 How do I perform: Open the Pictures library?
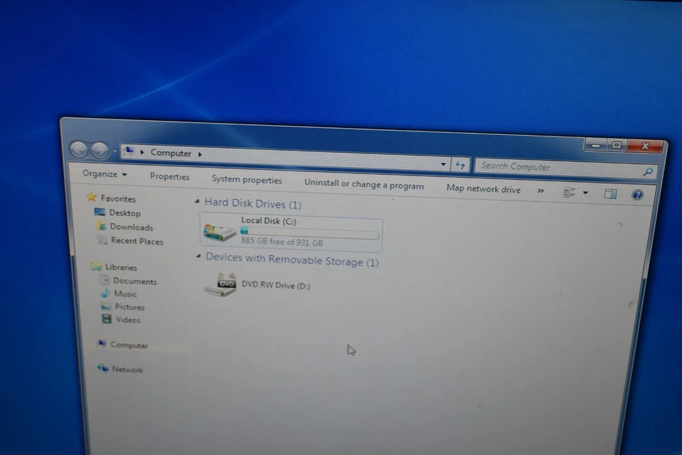click(x=130, y=307)
